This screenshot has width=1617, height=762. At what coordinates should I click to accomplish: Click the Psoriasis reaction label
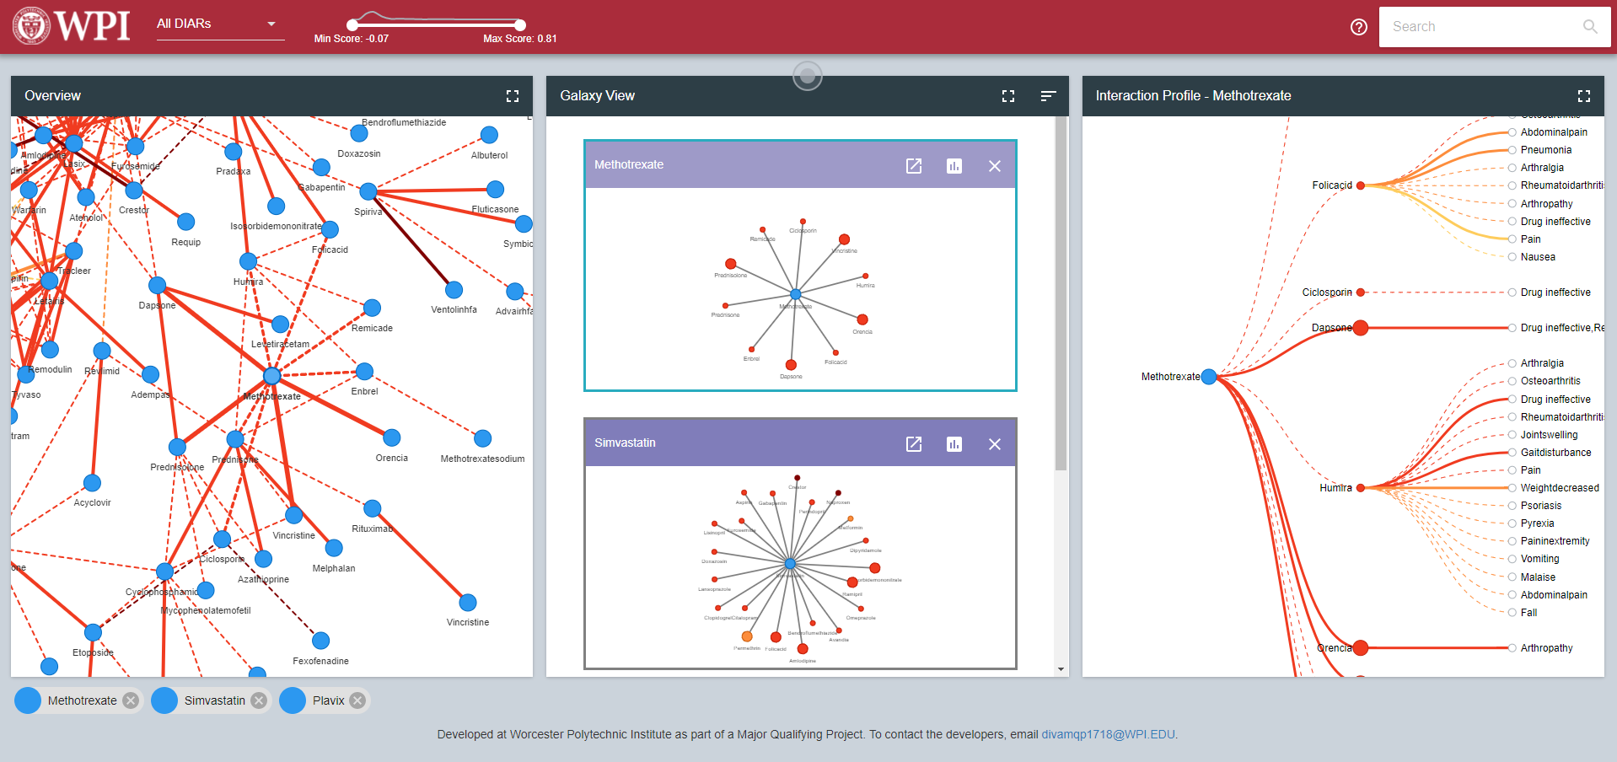point(1541,506)
